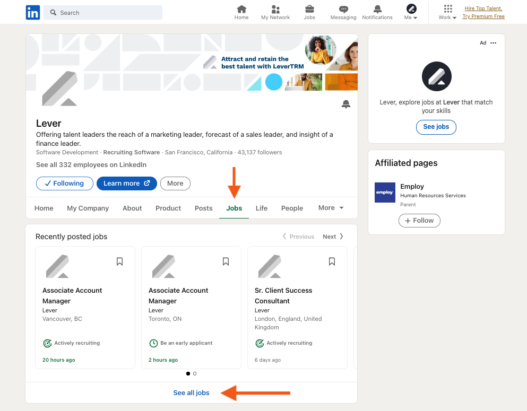The image size is (527, 411).
Task: Open Sr. Client Success Consultant job title
Action: tap(283, 295)
